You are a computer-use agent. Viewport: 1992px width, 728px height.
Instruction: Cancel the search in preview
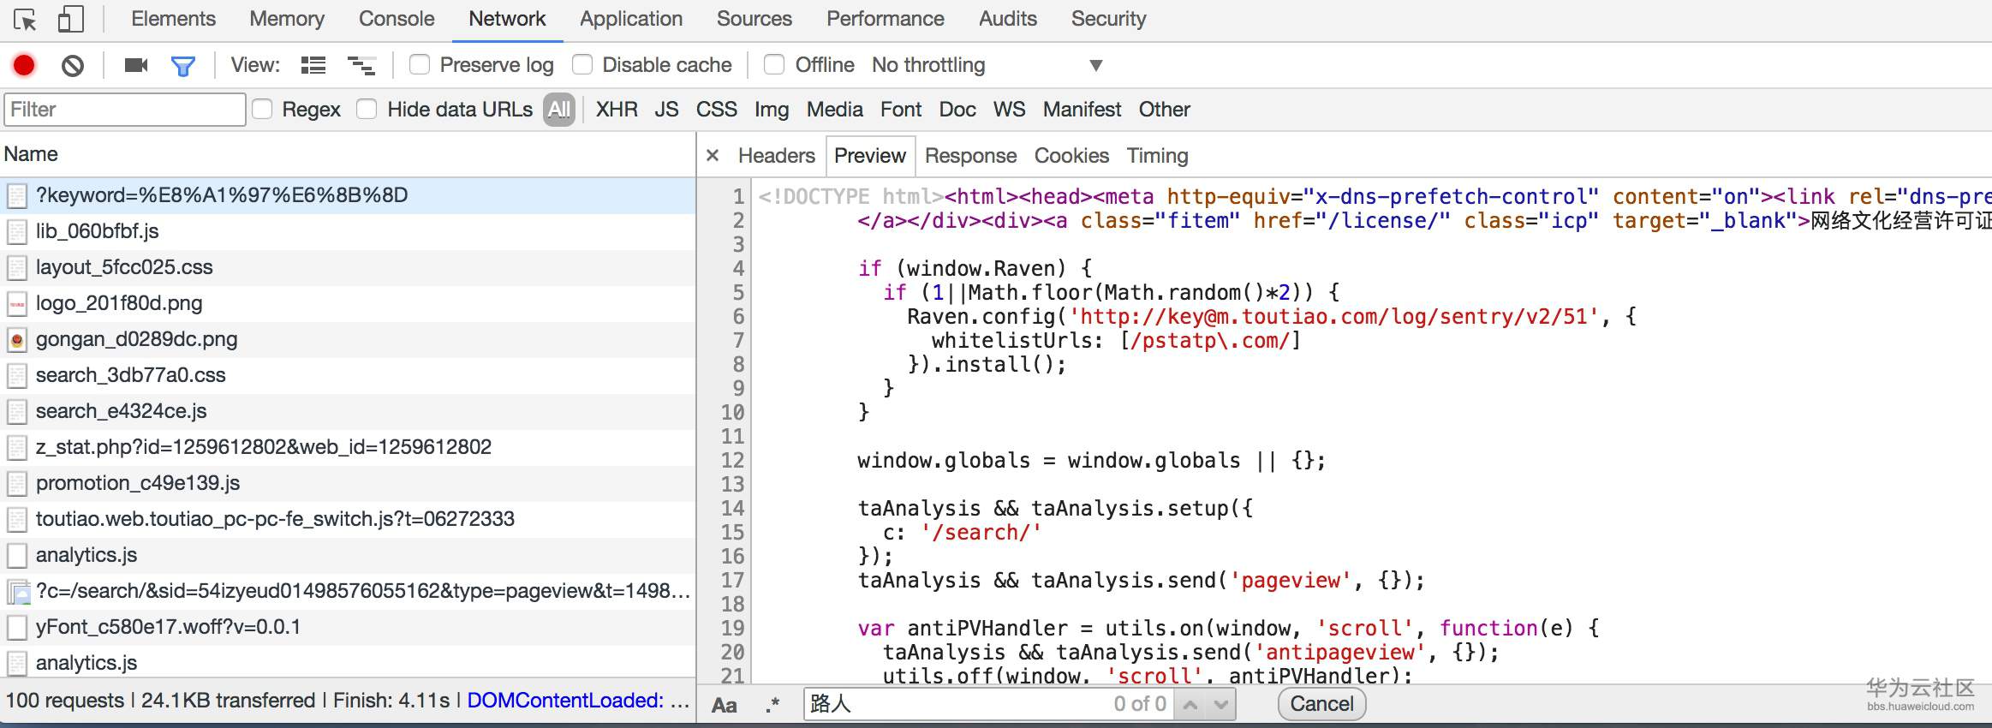(1321, 704)
